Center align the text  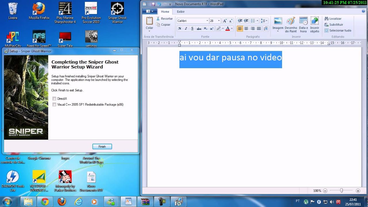pyautogui.click(x=246, y=28)
